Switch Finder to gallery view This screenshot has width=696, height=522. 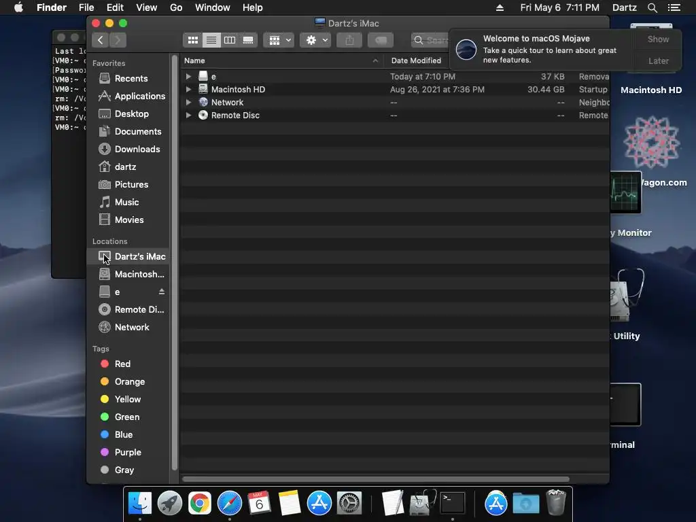248,40
